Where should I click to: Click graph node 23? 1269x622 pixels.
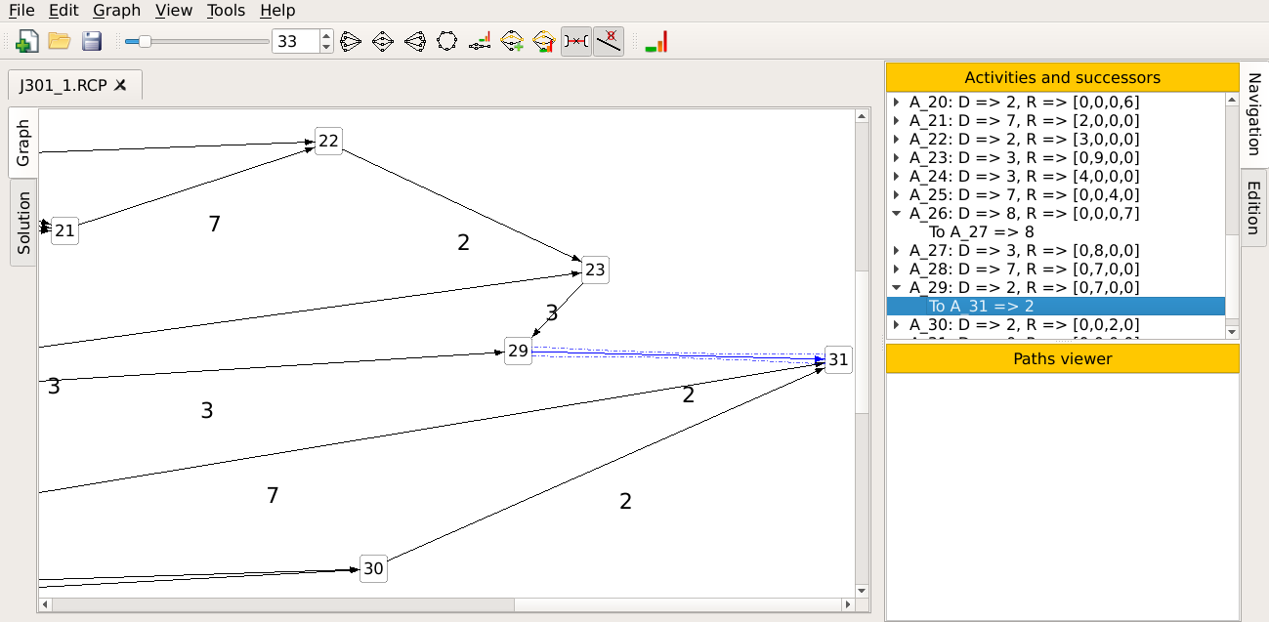[595, 270]
